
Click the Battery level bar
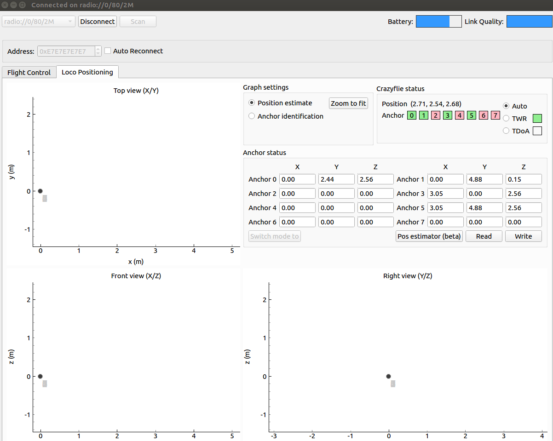pos(438,22)
